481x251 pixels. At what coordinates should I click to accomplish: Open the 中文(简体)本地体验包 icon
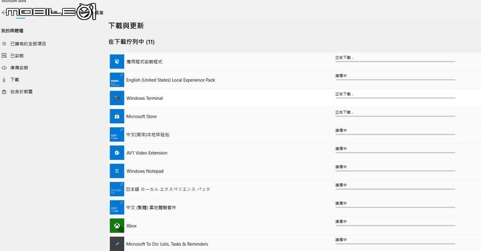[x=117, y=134]
